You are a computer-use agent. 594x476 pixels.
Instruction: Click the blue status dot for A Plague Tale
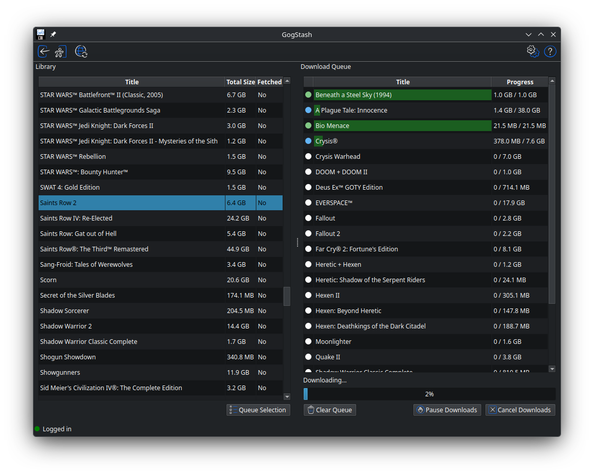[x=308, y=110]
